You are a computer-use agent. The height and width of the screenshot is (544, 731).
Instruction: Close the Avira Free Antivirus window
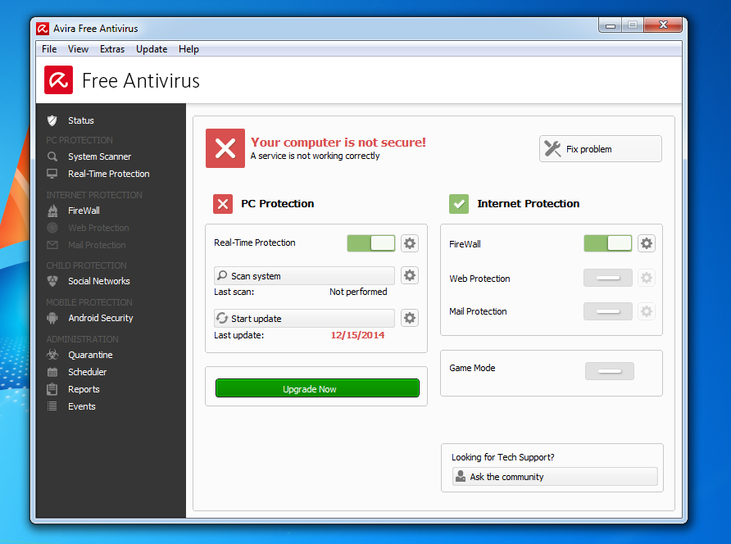pyautogui.click(x=663, y=25)
